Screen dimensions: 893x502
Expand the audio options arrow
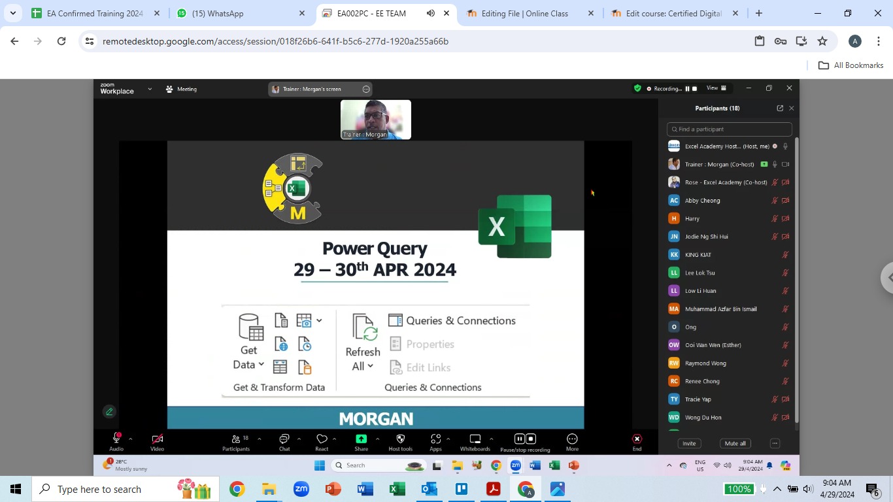(130, 439)
